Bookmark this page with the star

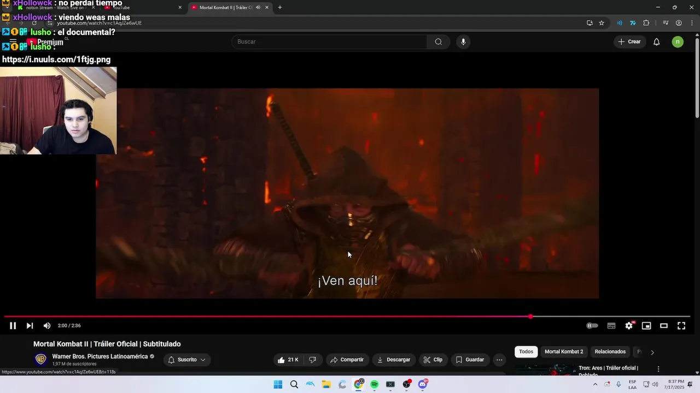602,23
